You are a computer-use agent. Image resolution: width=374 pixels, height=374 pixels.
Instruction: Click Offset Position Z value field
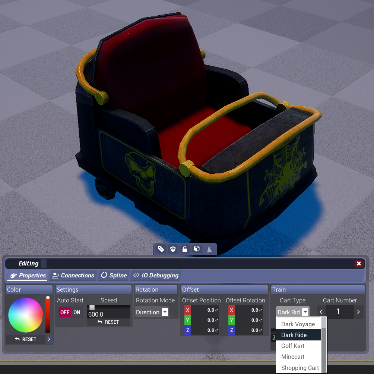click(x=205, y=330)
